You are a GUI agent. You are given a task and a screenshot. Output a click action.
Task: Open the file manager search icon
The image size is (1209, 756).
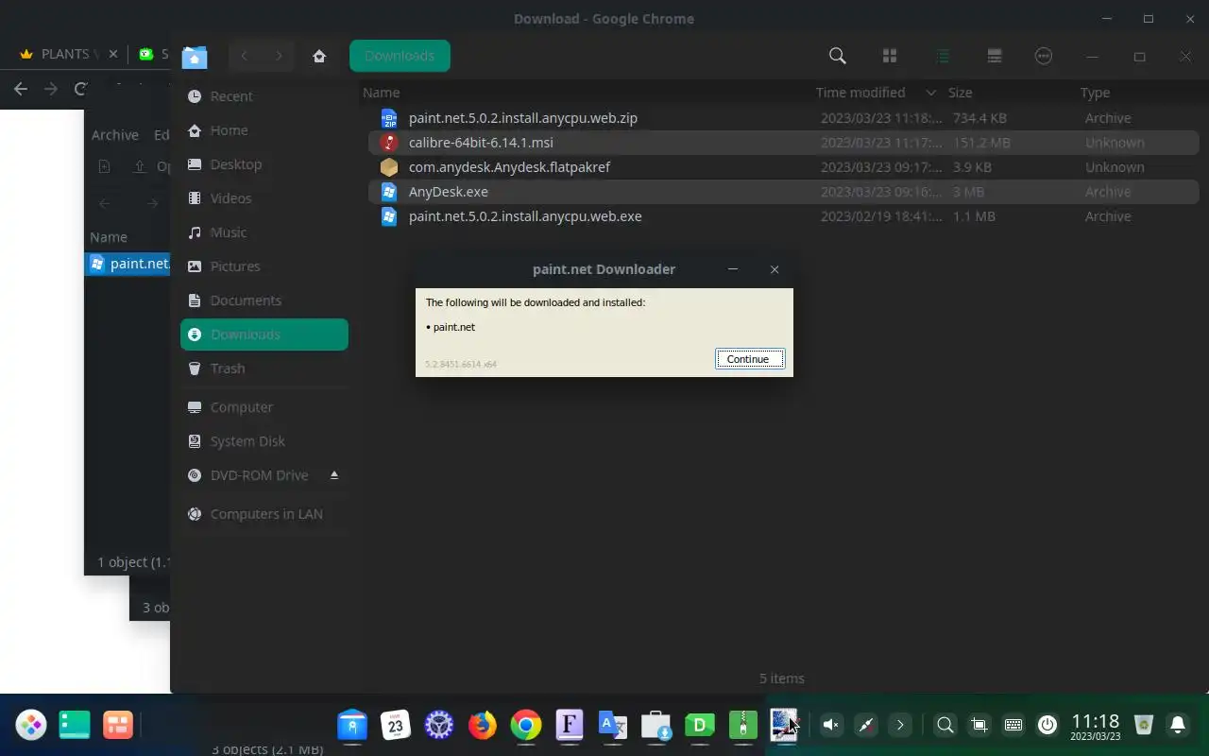[837, 56]
